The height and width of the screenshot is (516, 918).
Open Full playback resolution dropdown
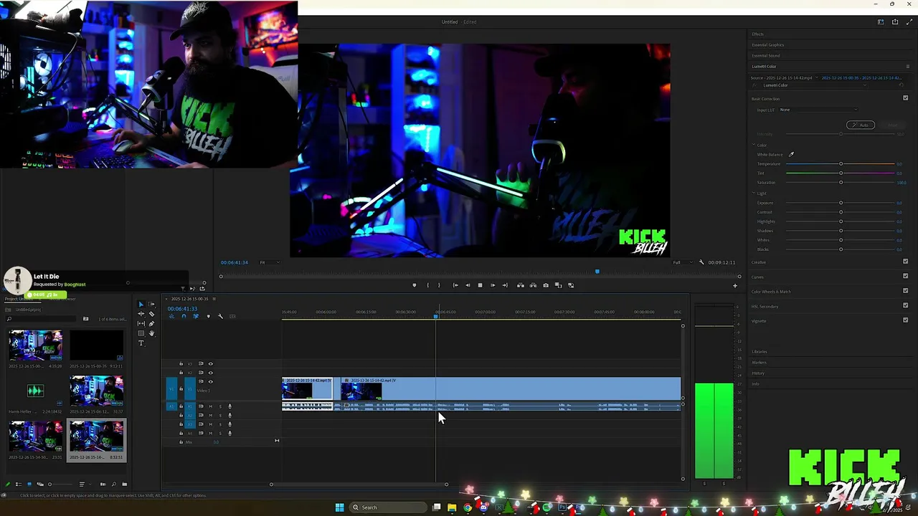(683, 262)
